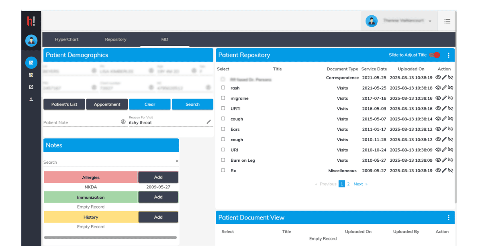The height and width of the screenshot is (252, 482).
Task: Click the external link icon in sidebar
Action: pos(31,87)
